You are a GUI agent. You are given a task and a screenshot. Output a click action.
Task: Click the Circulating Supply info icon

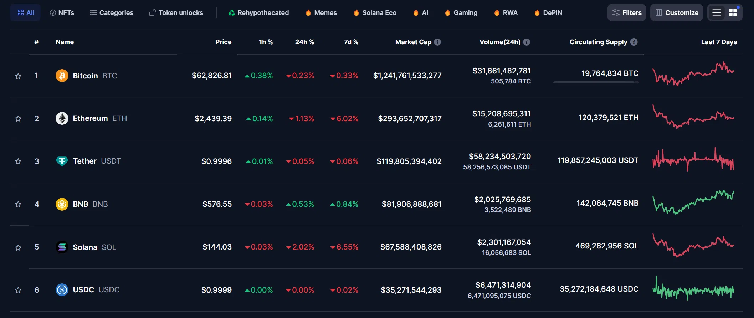[x=634, y=42]
